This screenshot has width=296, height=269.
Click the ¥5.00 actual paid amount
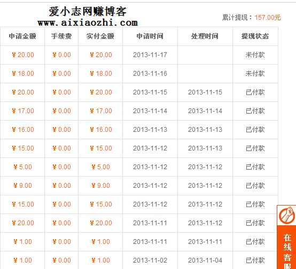click(100, 167)
